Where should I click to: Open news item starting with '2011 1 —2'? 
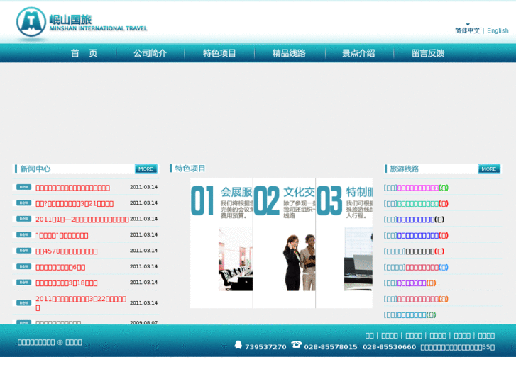click(82, 220)
